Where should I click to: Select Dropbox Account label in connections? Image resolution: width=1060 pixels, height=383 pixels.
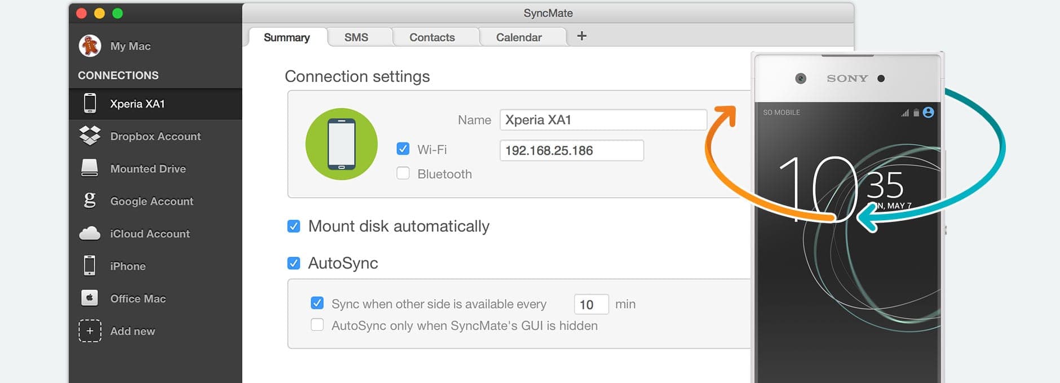(156, 136)
